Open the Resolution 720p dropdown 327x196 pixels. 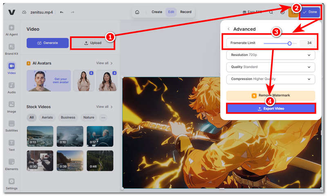pos(271,55)
